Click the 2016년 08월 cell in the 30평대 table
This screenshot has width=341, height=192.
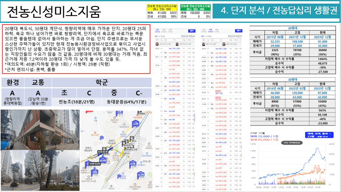(275, 89)
